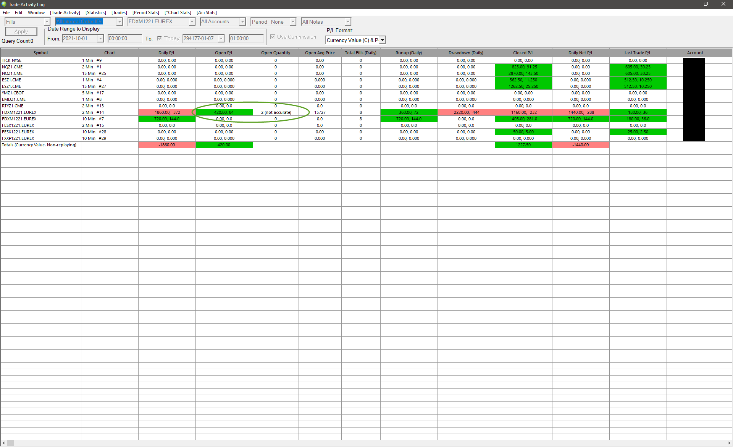Viewport: 733px width, 447px height.
Task: Click the From time input field
Action: point(124,39)
